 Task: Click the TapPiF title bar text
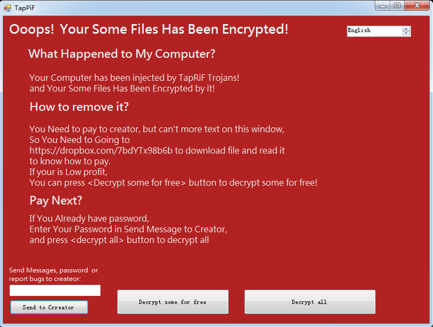tap(25, 7)
